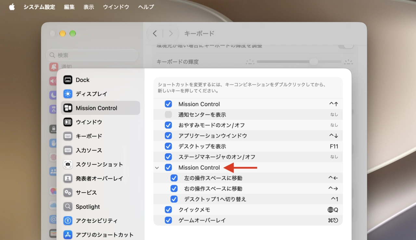The image size is (416, 240).
Task: Open the システム設定 menu
Action: pyautogui.click(x=39, y=7)
